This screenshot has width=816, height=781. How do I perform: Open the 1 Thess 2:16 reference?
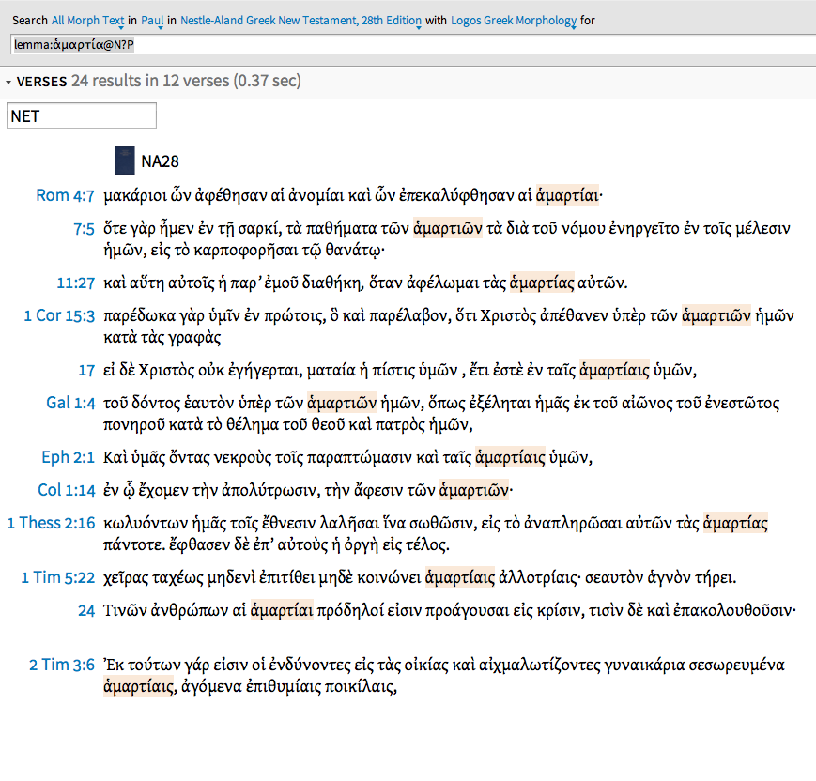click(x=51, y=524)
